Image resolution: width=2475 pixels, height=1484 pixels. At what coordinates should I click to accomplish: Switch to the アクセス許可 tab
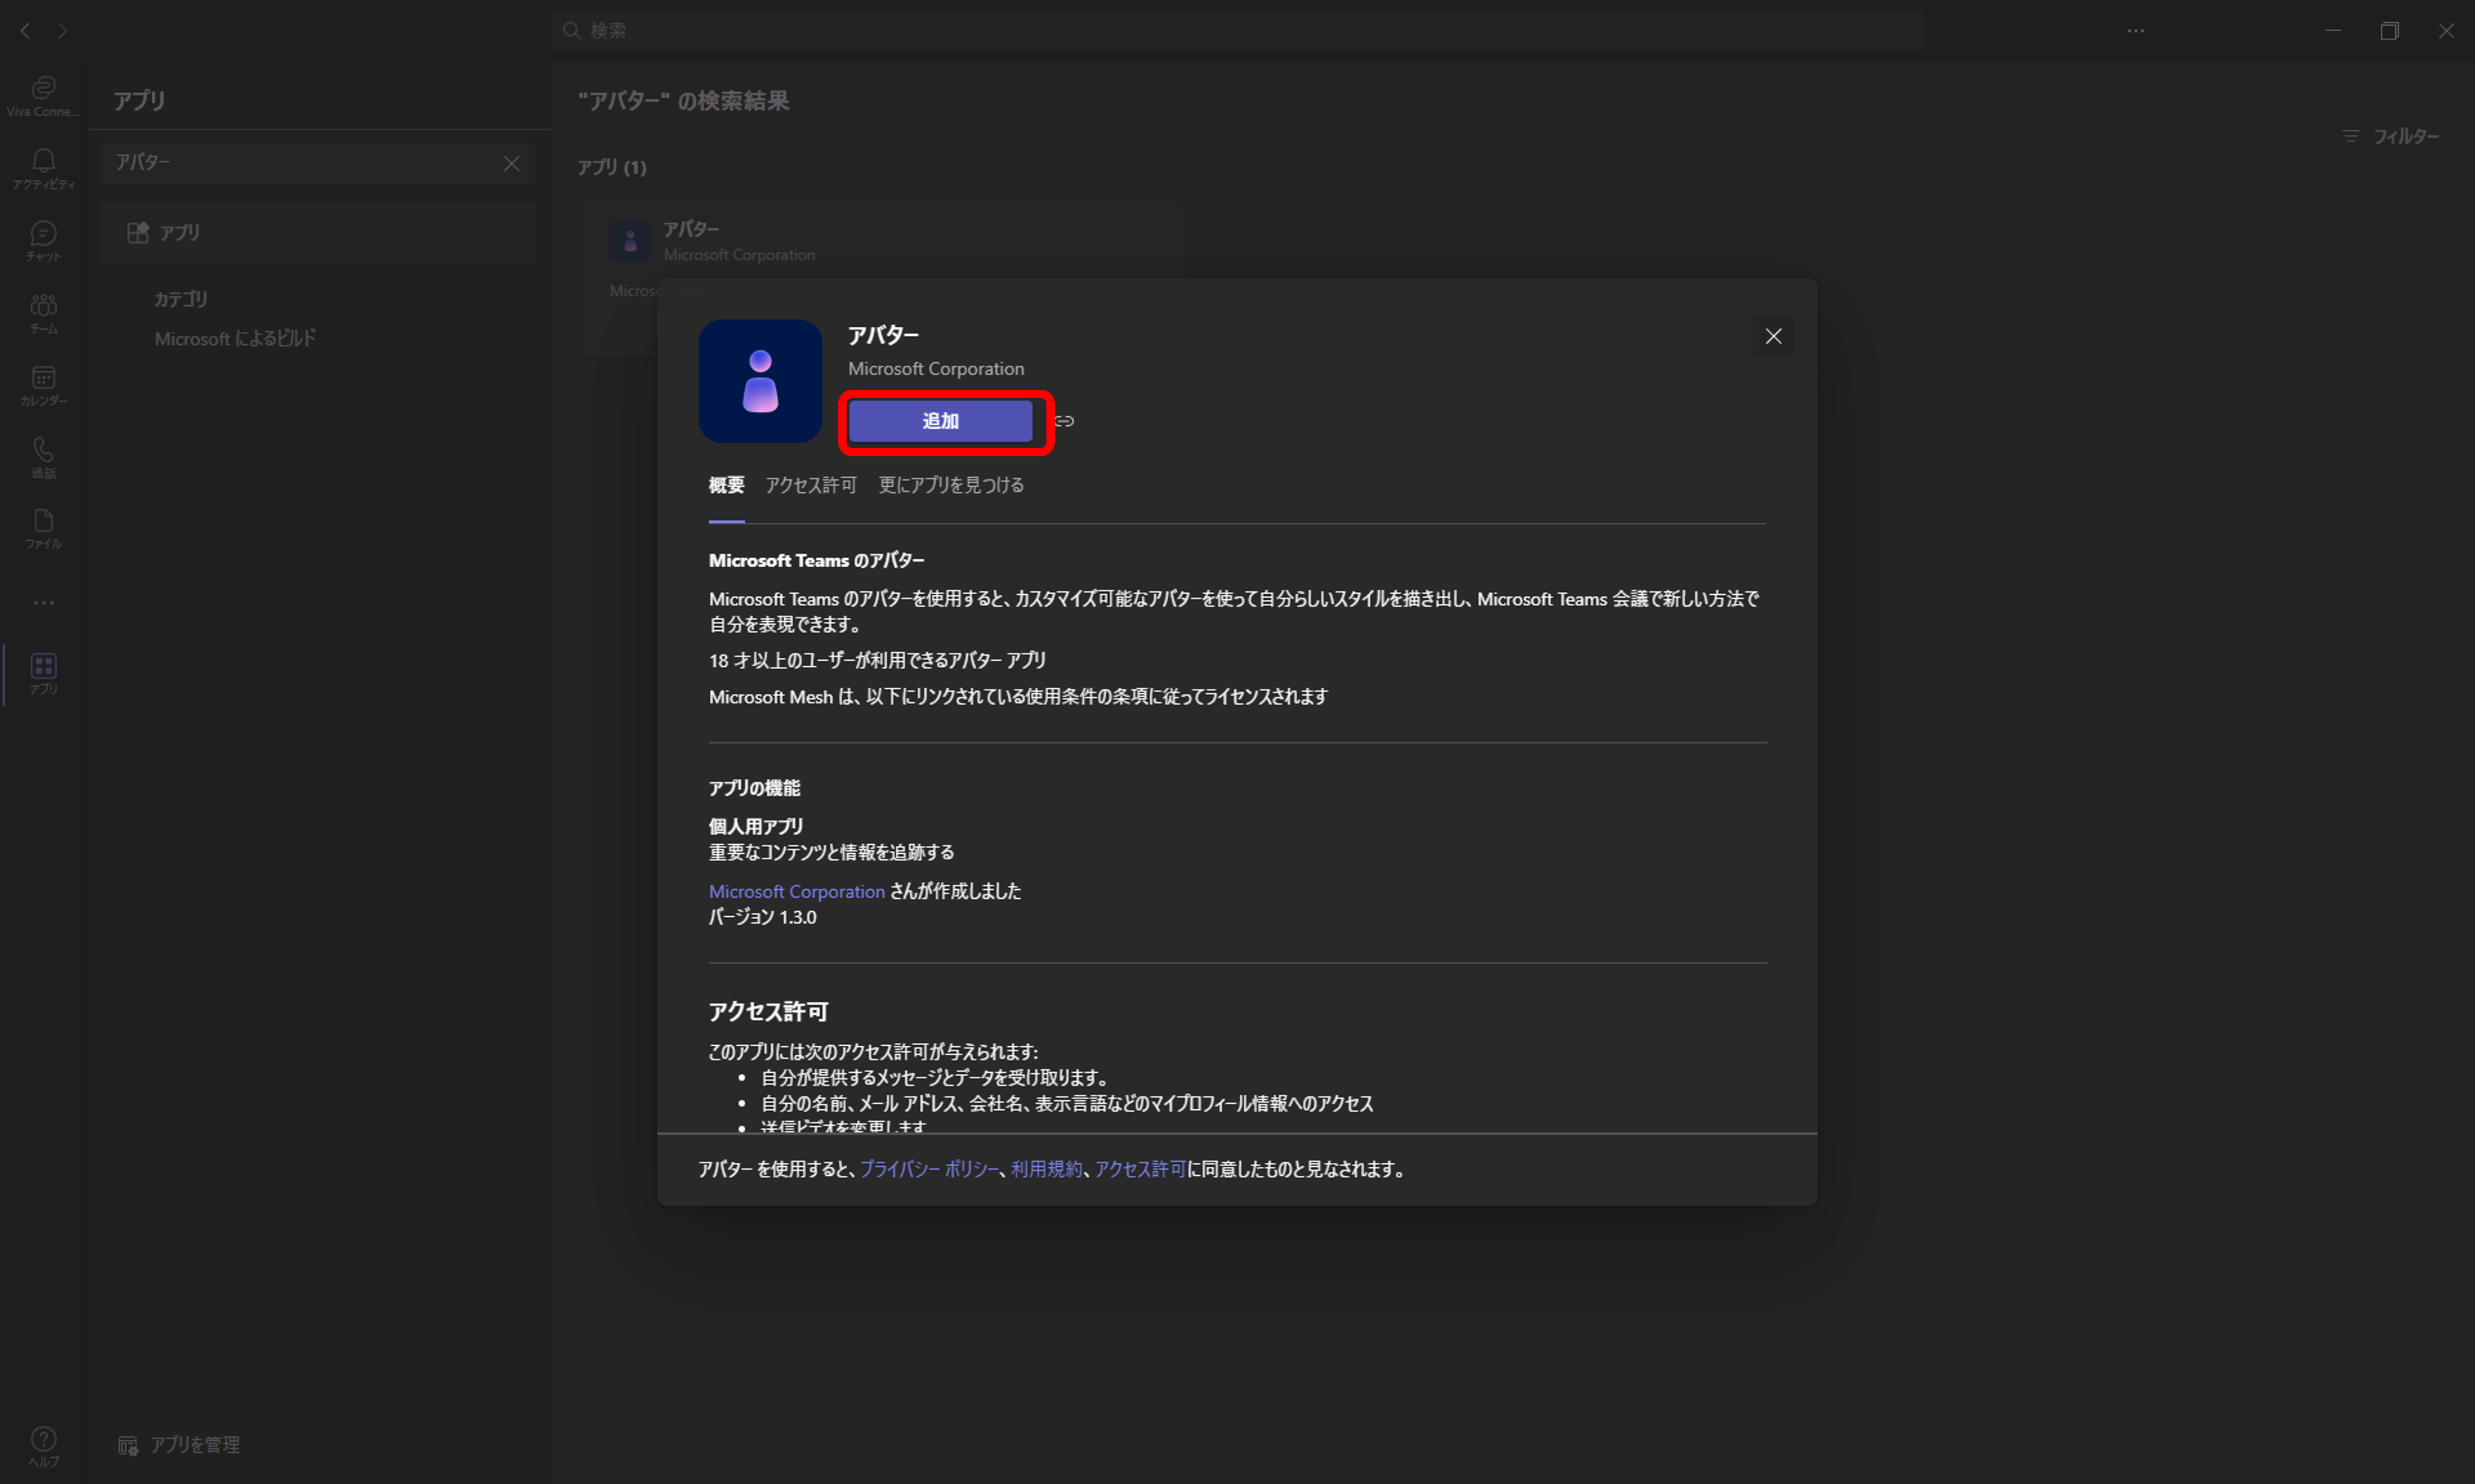click(811, 485)
